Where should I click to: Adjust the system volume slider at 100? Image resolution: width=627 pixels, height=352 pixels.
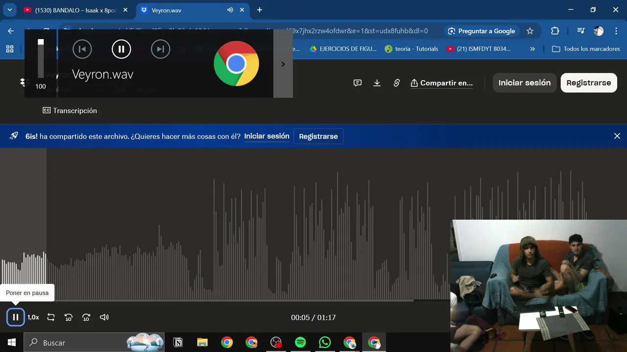point(41,59)
